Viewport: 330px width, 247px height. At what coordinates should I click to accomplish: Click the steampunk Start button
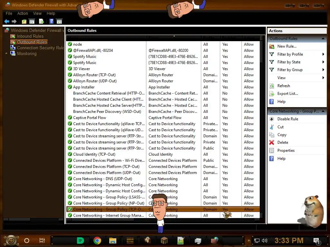(x=11, y=241)
